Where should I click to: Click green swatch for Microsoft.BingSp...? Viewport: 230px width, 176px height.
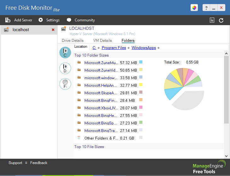point(141,122)
